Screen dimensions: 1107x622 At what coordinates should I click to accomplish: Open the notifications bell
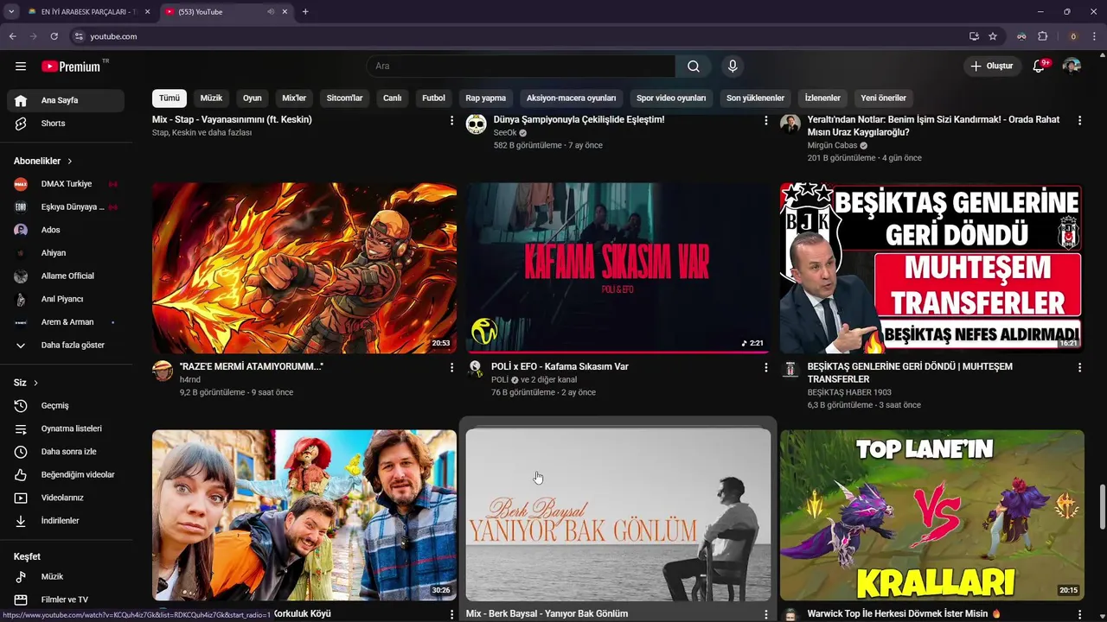1040,67
